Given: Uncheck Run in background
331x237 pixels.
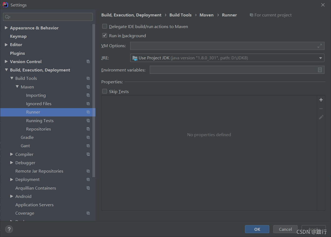Looking at the screenshot, I should tap(104, 35).
